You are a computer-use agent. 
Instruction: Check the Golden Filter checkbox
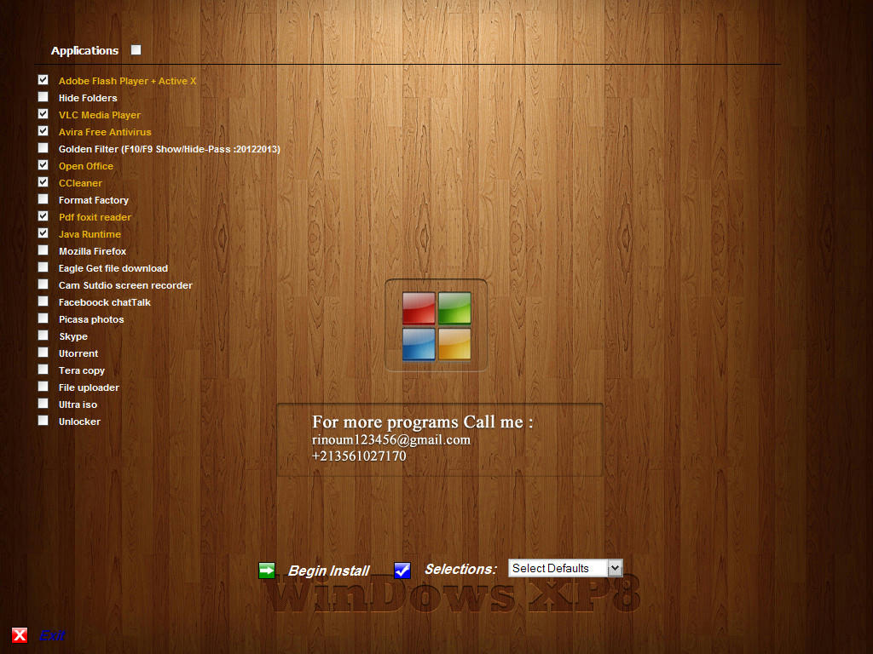[43, 148]
